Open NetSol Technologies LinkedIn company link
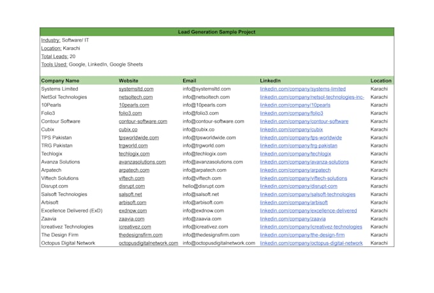 tap(312, 97)
